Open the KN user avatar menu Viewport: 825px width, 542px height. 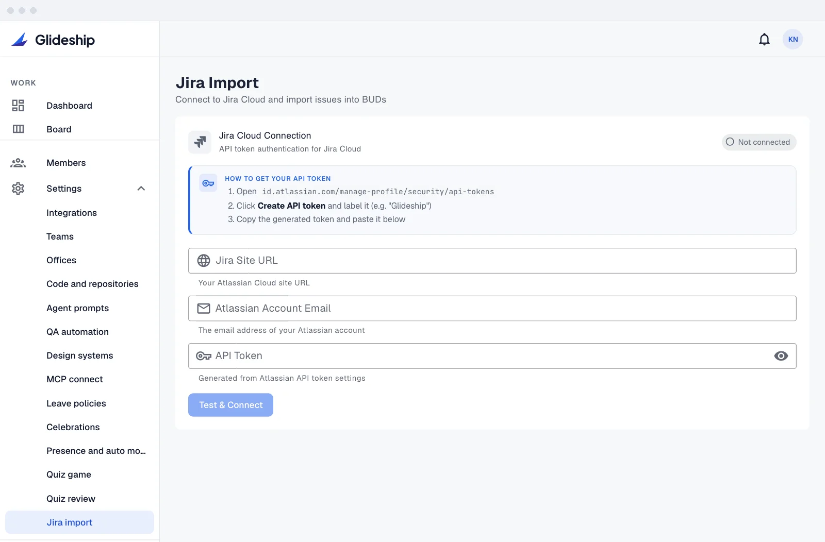coord(793,39)
